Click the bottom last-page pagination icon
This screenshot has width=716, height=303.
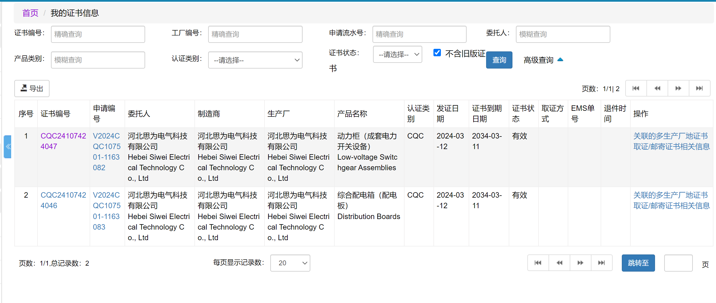[x=602, y=263]
